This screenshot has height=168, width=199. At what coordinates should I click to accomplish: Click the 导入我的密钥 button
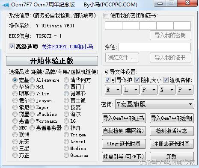pos(170,35)
